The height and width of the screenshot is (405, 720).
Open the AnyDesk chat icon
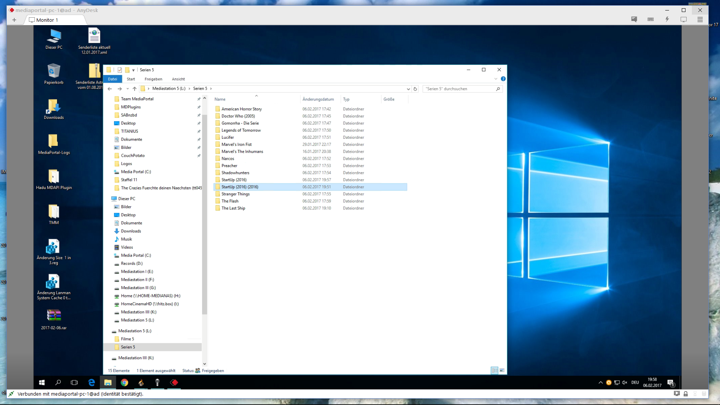(634, 19)
